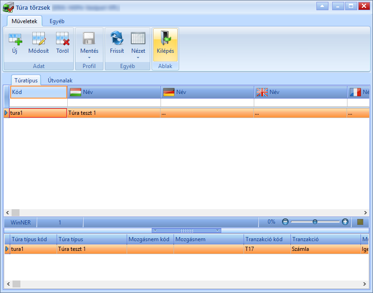
Task: Click the Tranzakció kód column header
Action: coord(267,239)
